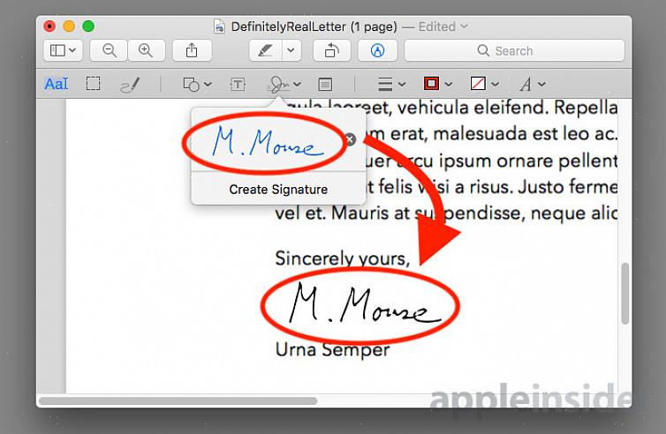Click the 'Sincerely yours,' text

pos(343,258)
